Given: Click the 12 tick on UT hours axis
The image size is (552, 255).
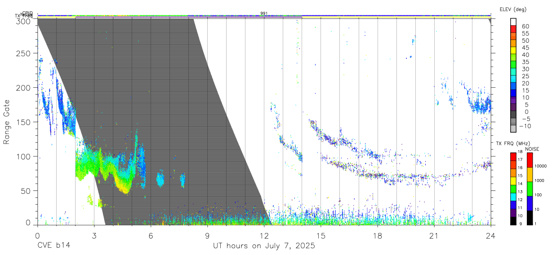Looking at the screenshot, I should 264,236.
